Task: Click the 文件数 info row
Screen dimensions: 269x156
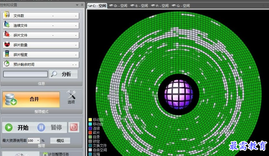Action: (x=41, y=16)
